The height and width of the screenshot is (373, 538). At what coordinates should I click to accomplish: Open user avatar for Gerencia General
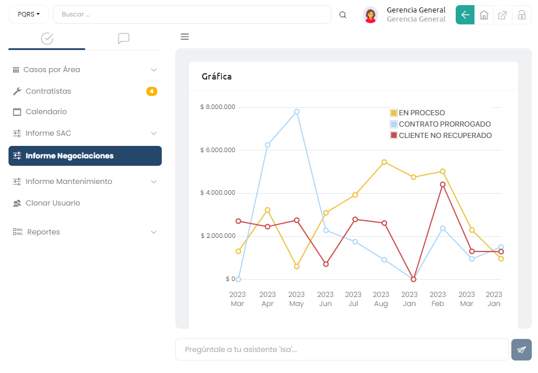pos(371,15)
